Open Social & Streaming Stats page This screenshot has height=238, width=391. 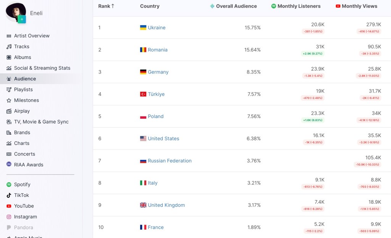click(x=42, y=68)
